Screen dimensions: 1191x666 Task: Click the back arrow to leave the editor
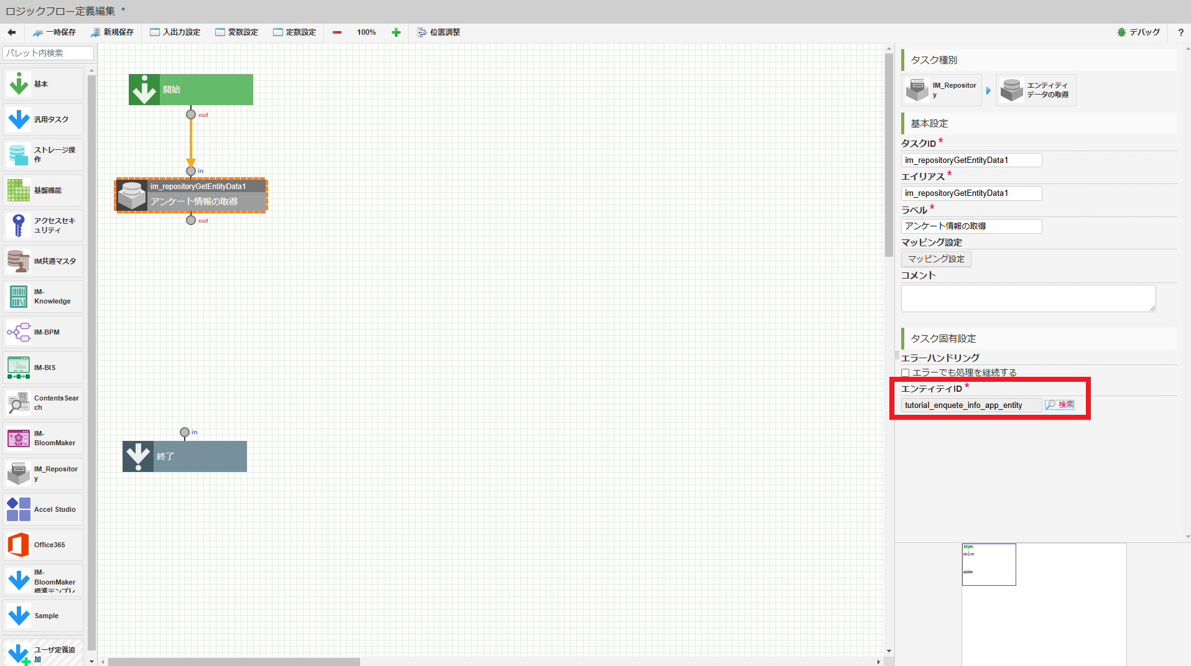tap(11, 32)
